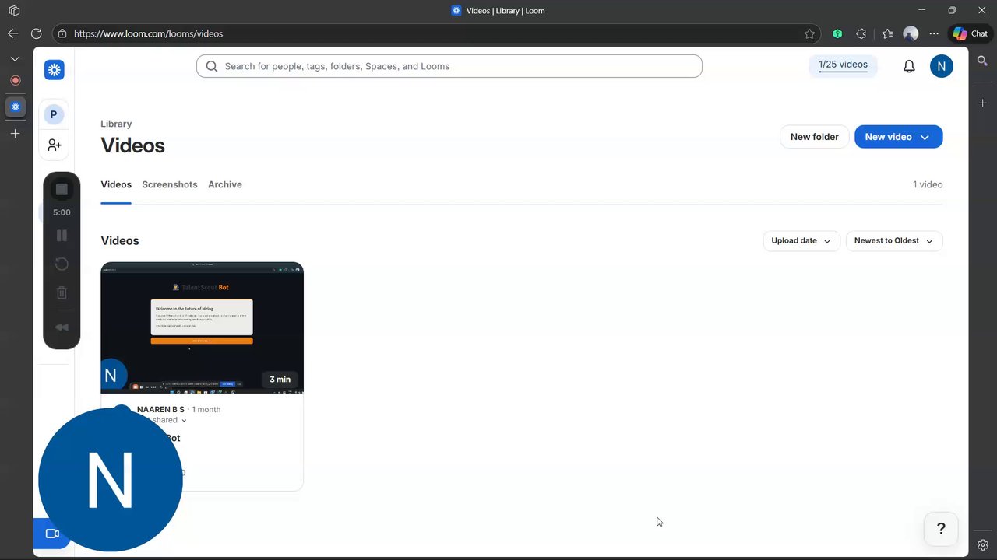Open the New video dropdown
The height and width of the screenshot is (560, 997).
pos(898,137)
